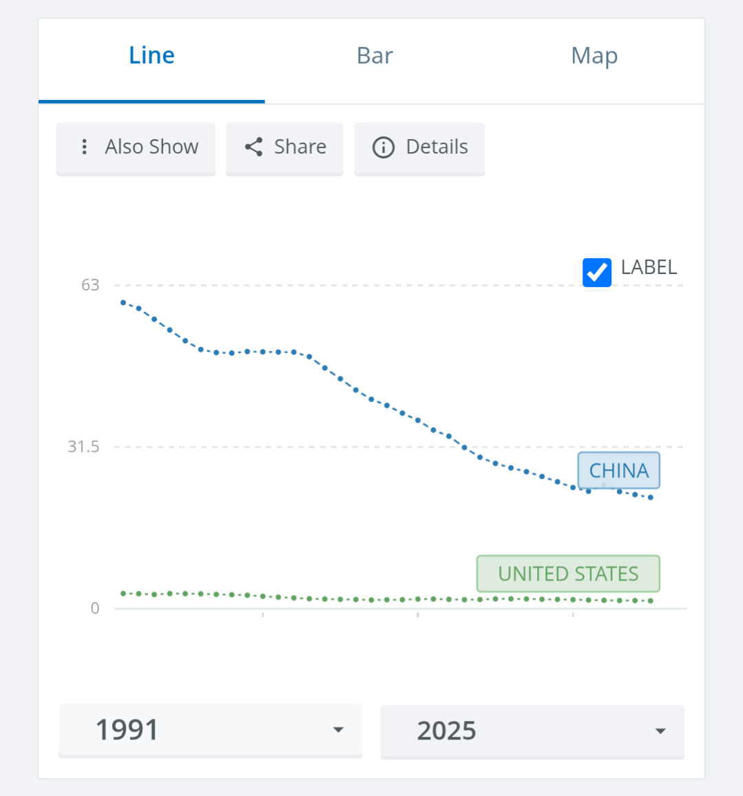Open the 1991 start year dropdown
The image size is (743, 796).
[210, 730]
